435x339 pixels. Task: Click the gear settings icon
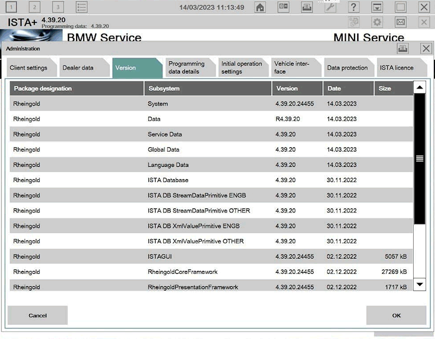[x=377, y=22]
